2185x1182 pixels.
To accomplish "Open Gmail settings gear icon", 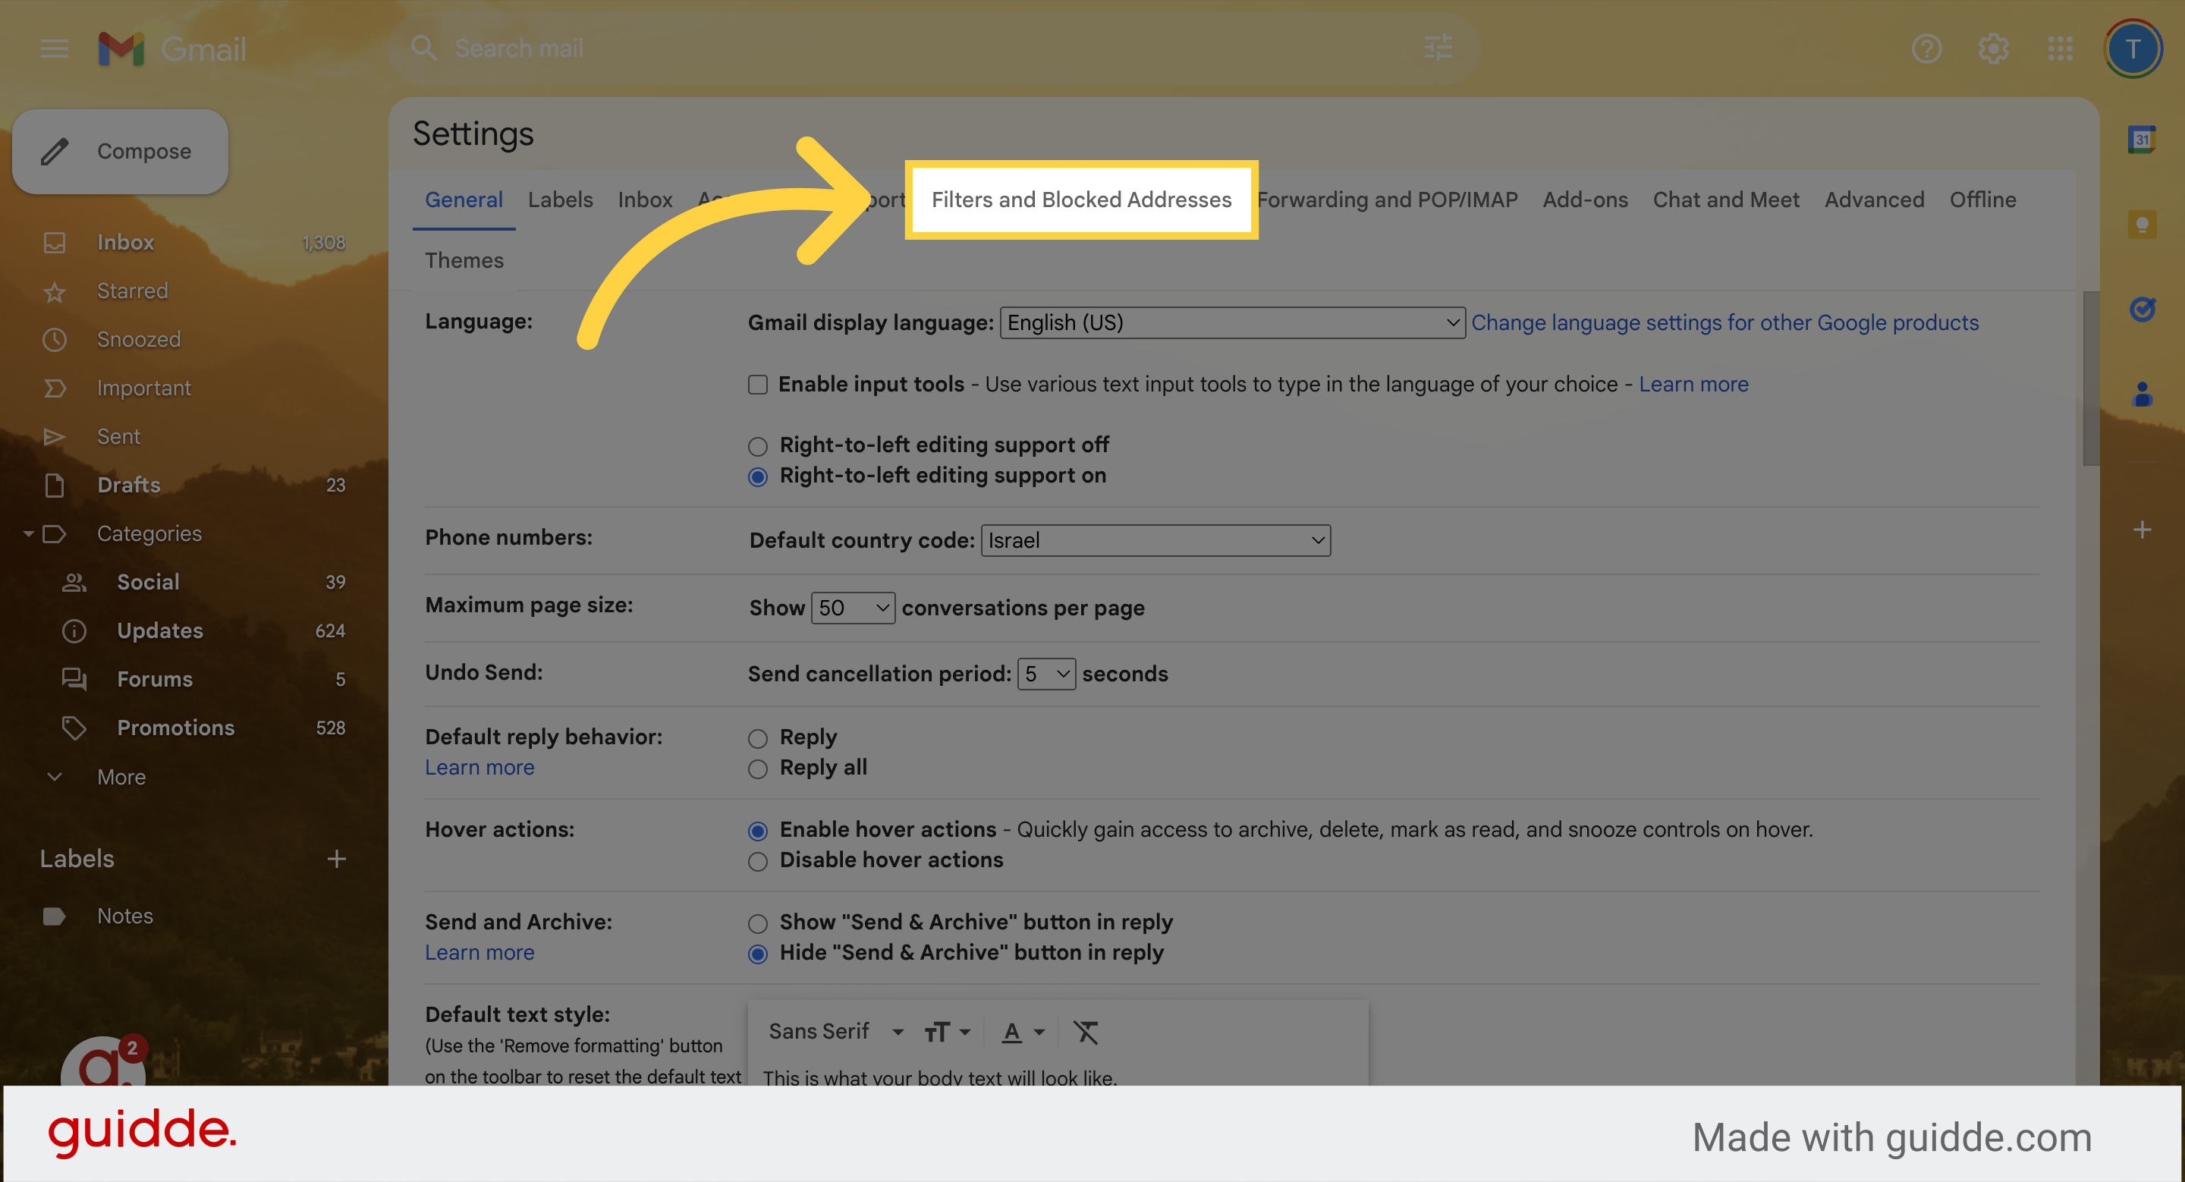I will tap(1992, 49).
